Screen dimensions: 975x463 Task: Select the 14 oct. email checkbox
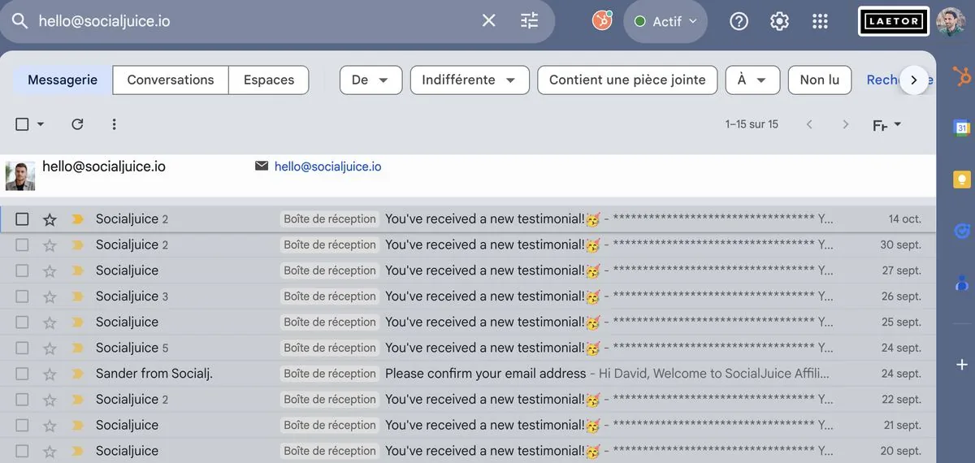23,219
